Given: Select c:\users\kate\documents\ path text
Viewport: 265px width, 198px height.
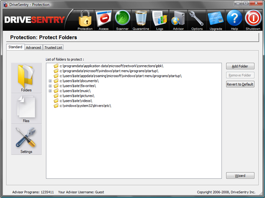Looking at the screenshot, I should (79, 81).
